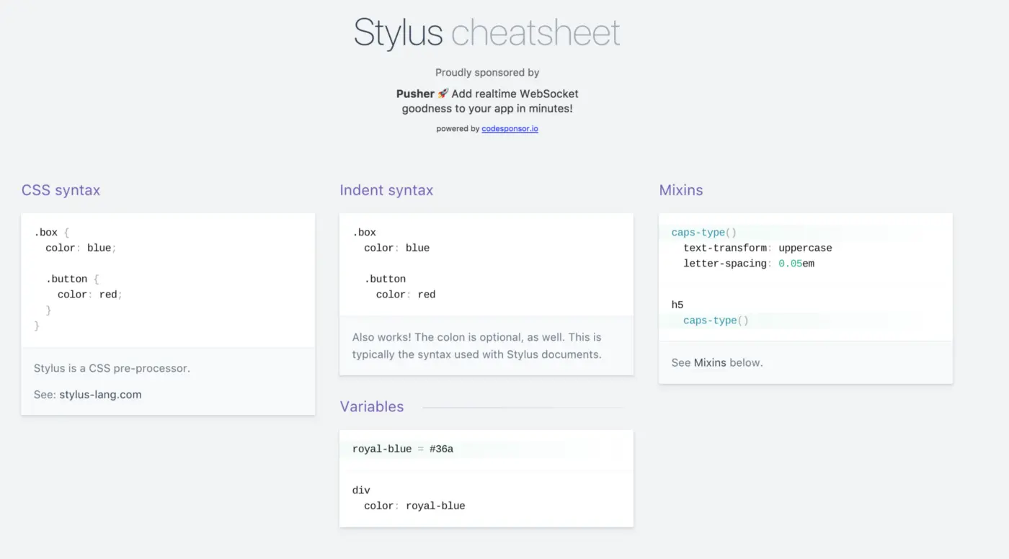Click the Mixins section heading

680,189
